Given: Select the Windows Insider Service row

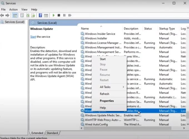Looking at the screenshot, I should 133,34.
